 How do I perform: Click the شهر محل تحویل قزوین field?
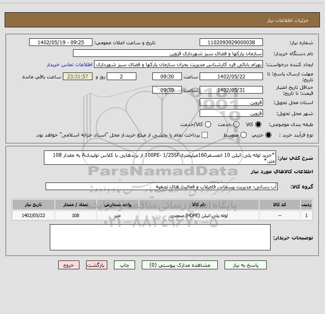pos(231,113)
